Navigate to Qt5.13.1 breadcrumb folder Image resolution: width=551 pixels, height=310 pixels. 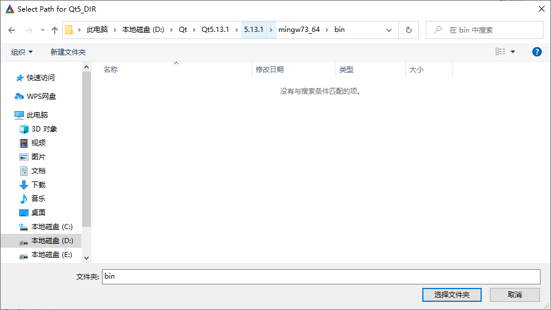point(215,30)
